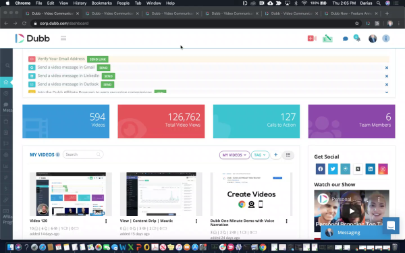Viewport: 405px width, 253px height.
Task: Open the LinkedIn social icon
Action: (x=371, y=169)
